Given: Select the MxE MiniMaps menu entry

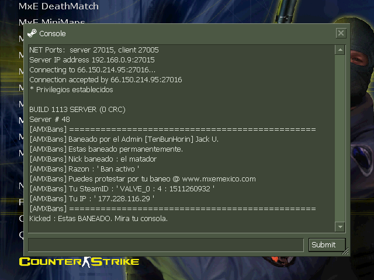Looking at the screenshot, I should (52, 21).
